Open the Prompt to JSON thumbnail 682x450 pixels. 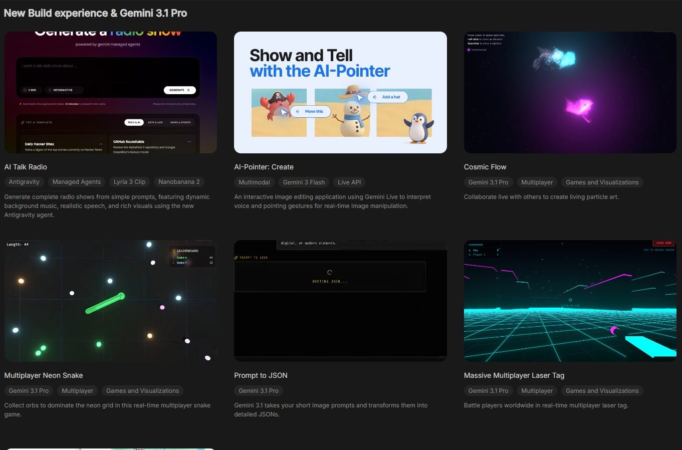(x=340, y=301)
